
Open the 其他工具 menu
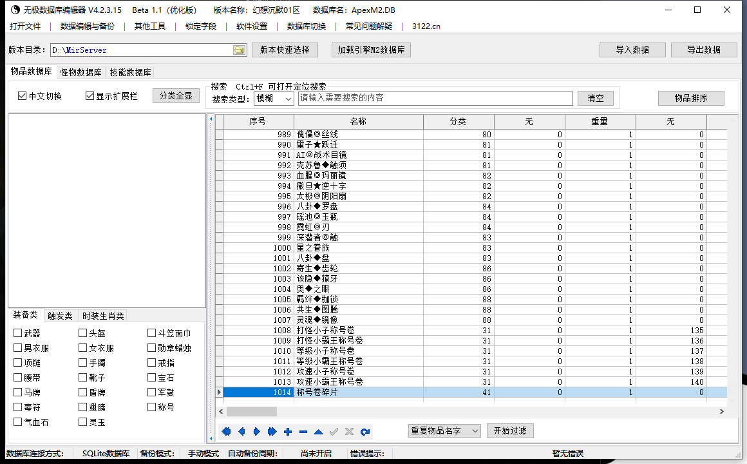tap(150, 26)
